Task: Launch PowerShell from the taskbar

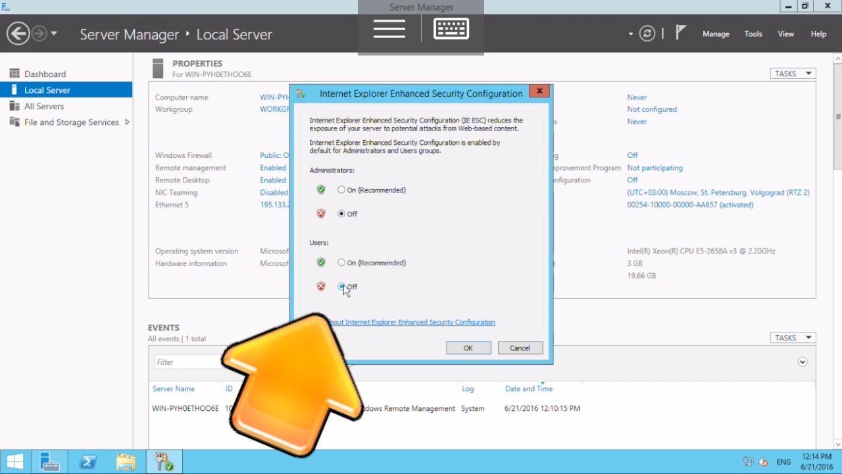Action: pos(88,461)
